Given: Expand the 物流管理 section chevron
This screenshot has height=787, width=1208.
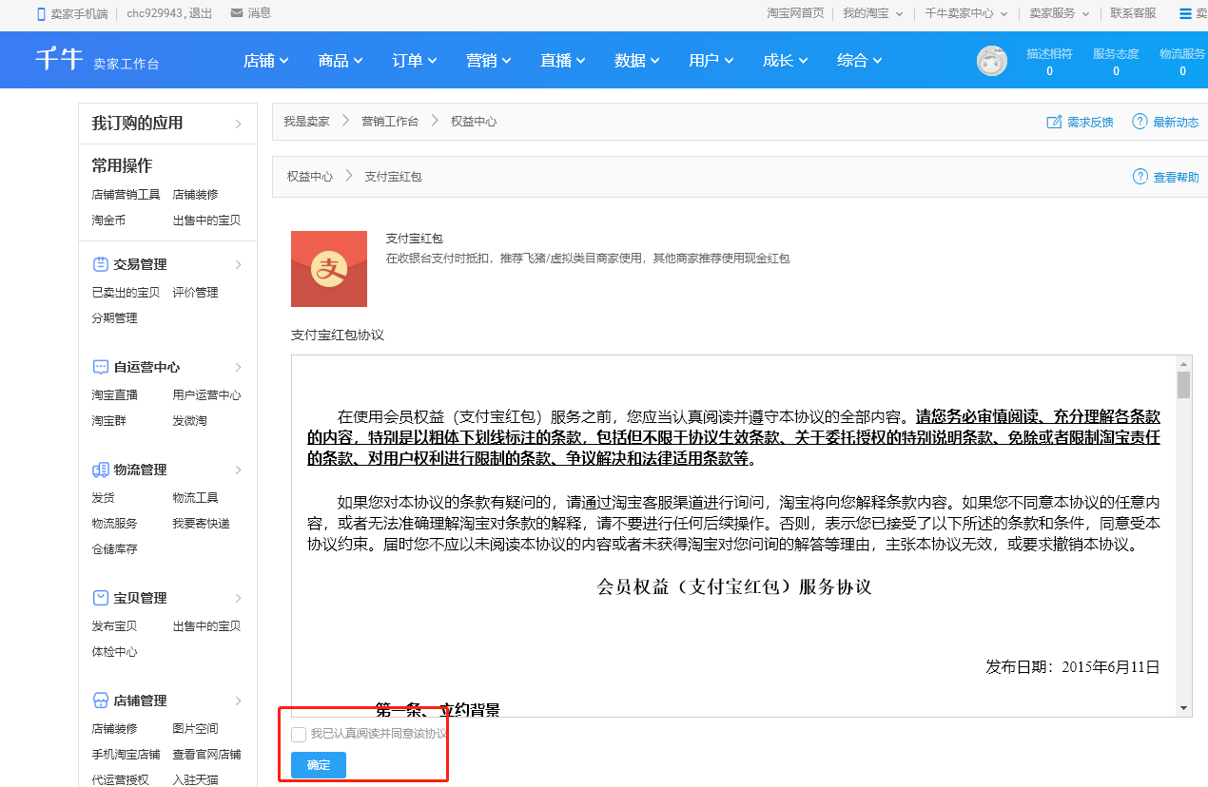Looking at the screenshot, I should click(238, 470).
